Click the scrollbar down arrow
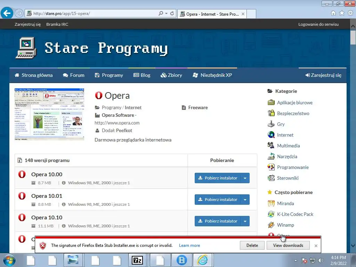356x267 pixels. 353,245
